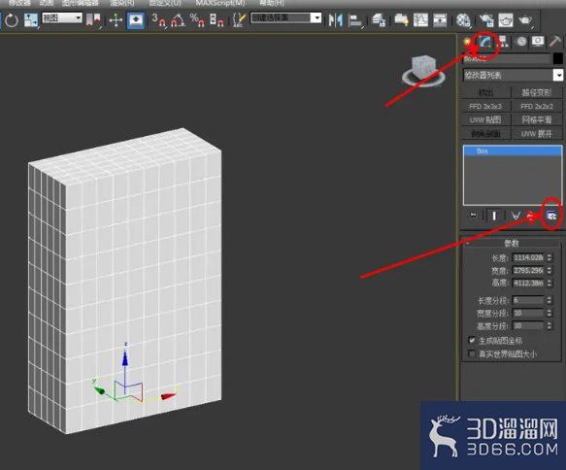Expand the 修改器列表 modifier list dropdown
Screen dimensions: 566x470
coord(558,75)
